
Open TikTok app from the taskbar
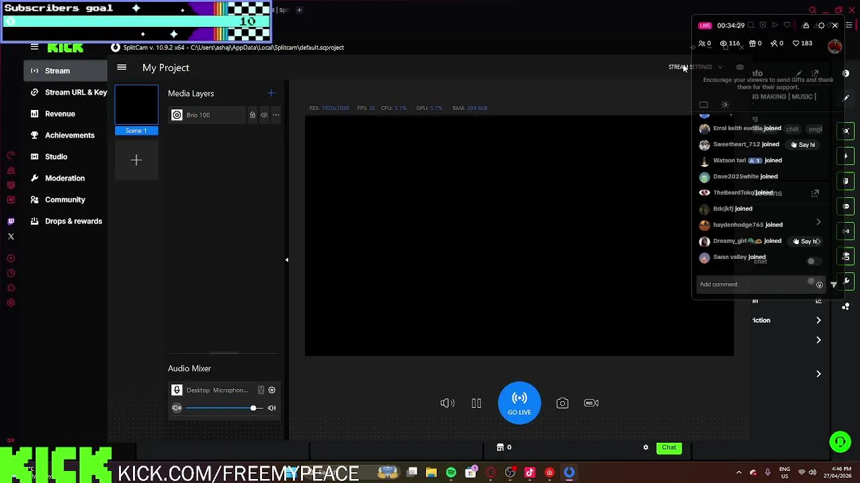529,472
